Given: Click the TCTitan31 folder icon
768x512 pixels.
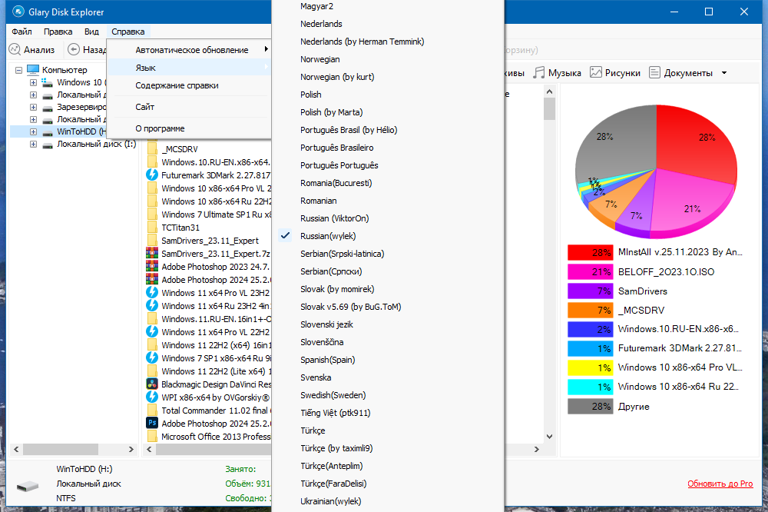Looking at the screenshot, I should (x=152, y=228).
